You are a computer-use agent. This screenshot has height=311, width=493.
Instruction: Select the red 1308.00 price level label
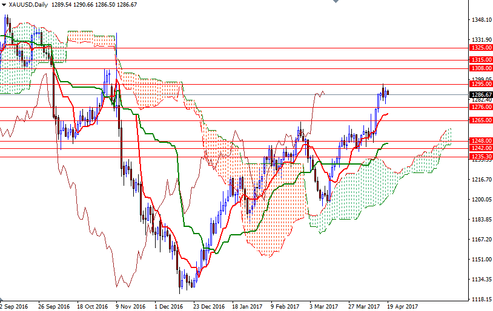coord(481,69)
